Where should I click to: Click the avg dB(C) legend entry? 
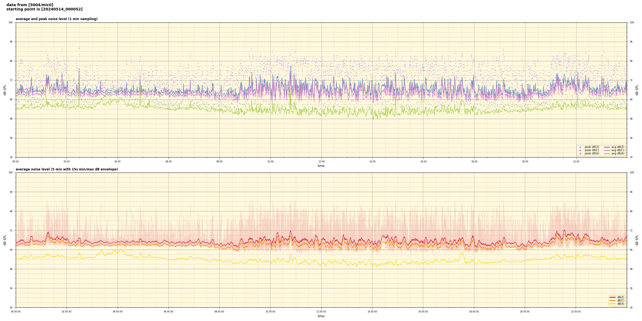tap(617, 150)
